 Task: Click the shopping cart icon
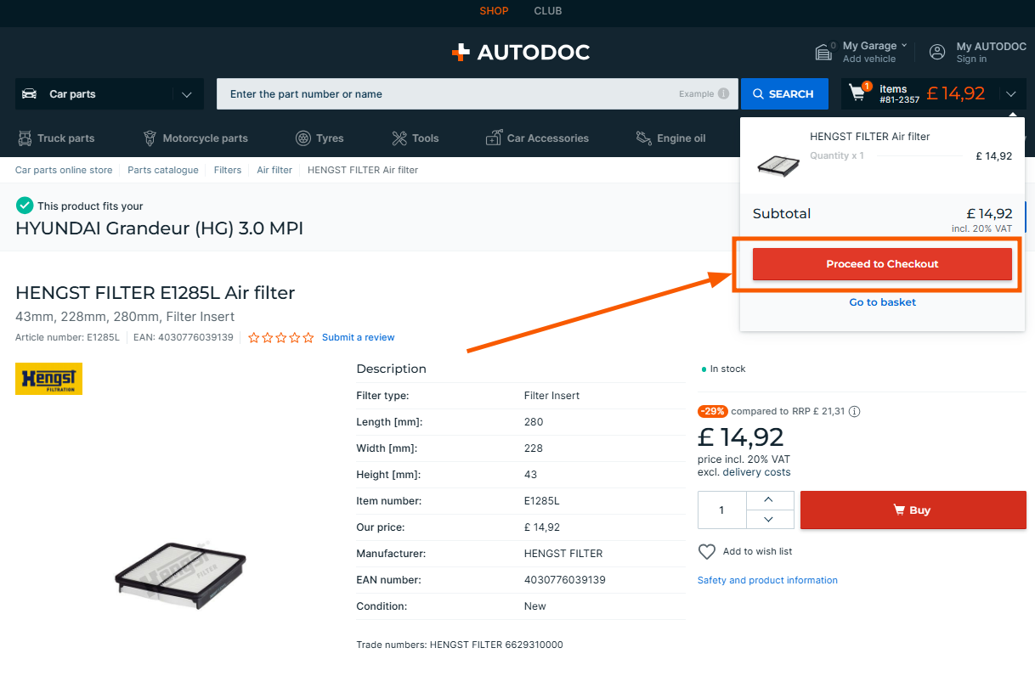click(858, 94)
